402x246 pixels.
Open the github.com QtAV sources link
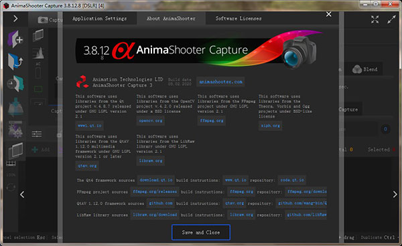[x=161, y=203]
